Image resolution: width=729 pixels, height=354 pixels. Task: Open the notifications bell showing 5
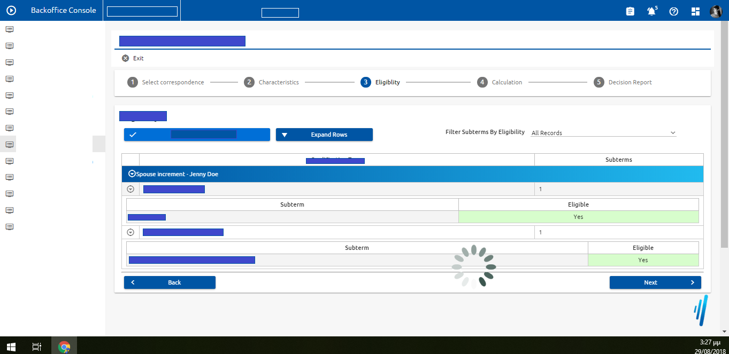pyautogui.click(x=651, y=11)
